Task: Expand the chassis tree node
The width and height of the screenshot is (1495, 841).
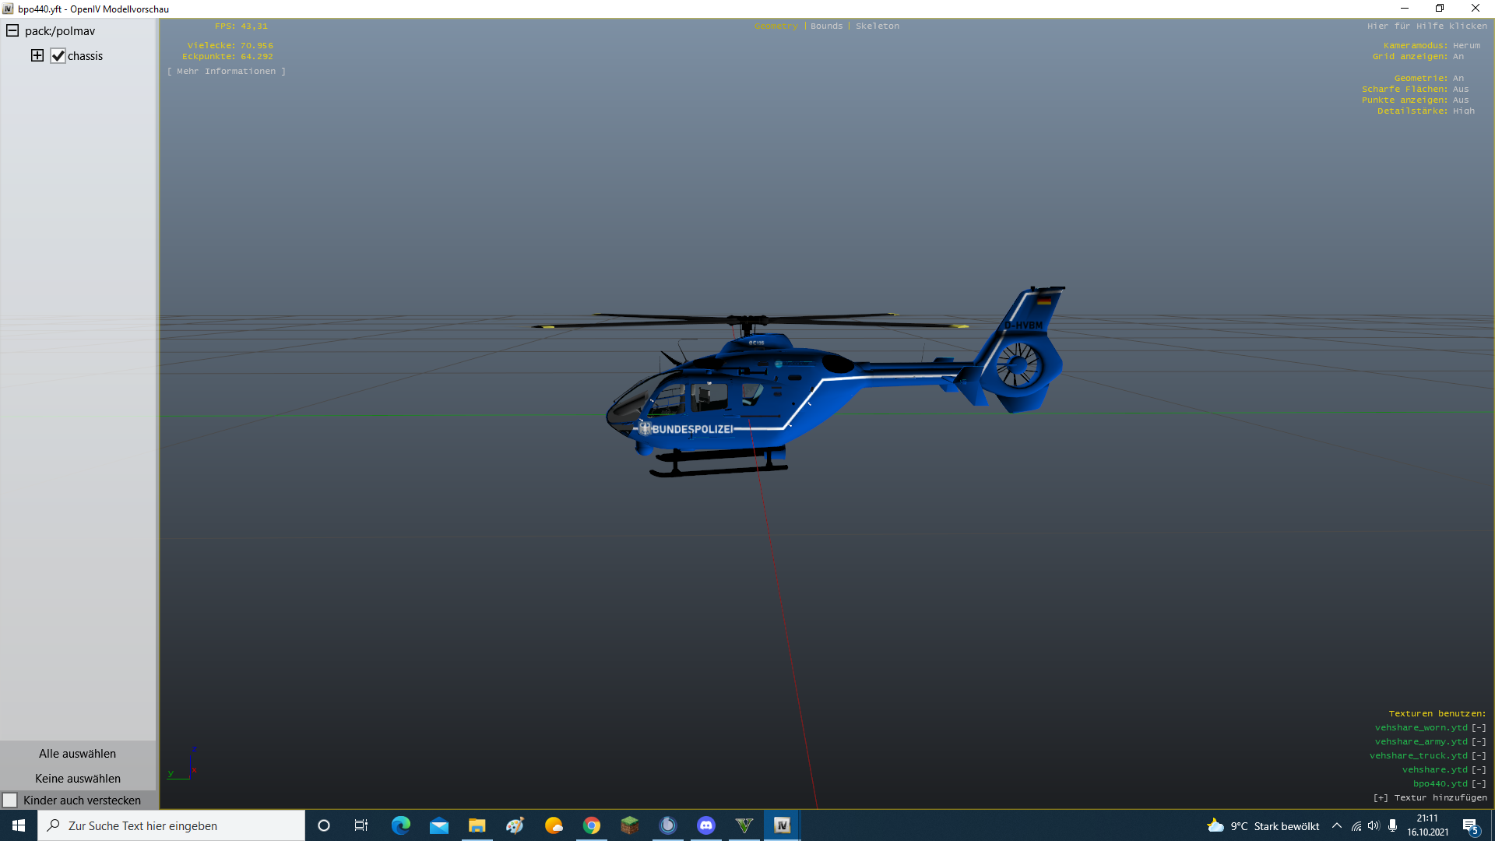Action: pos(37,55)
